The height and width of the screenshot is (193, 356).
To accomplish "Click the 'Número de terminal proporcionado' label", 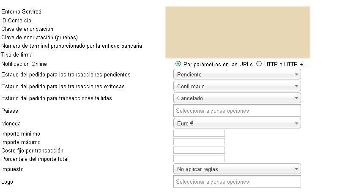I will tap(71, 46).
